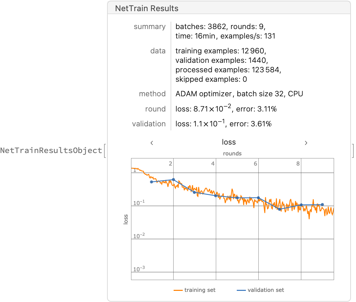Screen dimensions: 356x302
Task: Select the NetTrain Results panel header
Action: [x=147, y=8]
